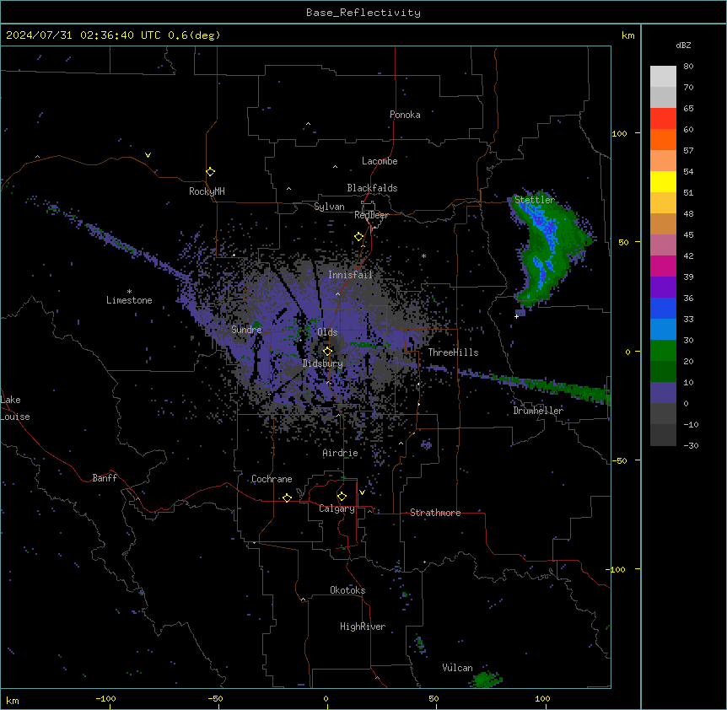Click the yellow v marker northeast of Limestone

[x=148, y=155]
